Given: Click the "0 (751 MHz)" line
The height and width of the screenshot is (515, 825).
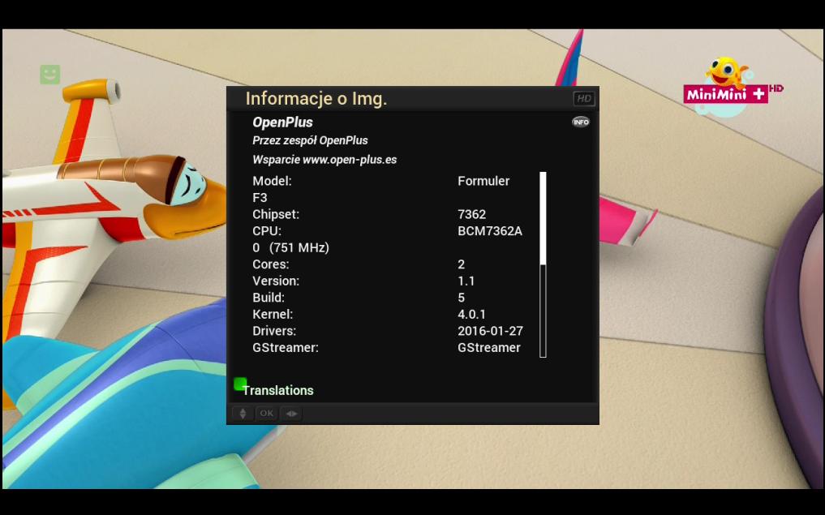Looking at the screenshot, I should tap(291, 248).
